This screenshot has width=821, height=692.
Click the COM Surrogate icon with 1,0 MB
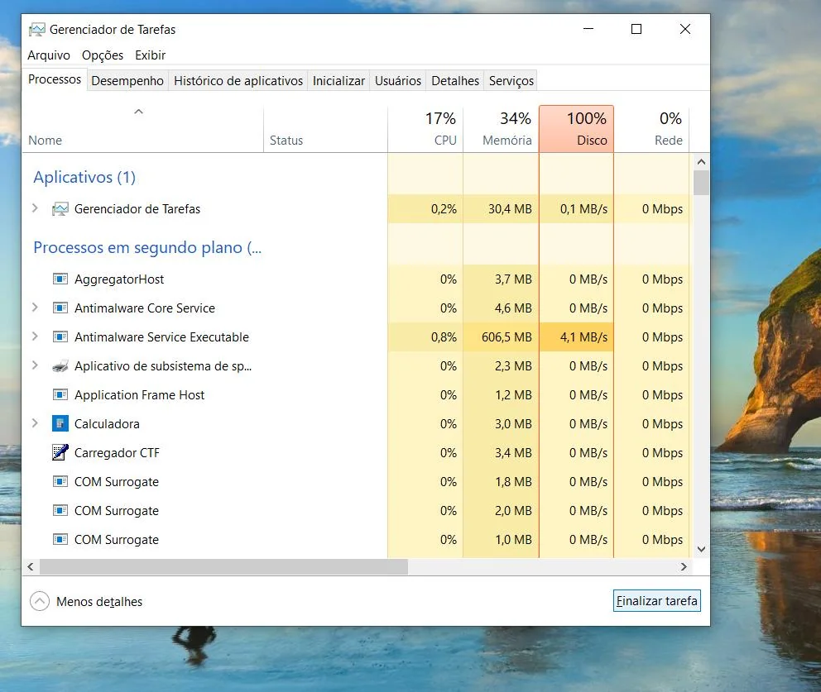[x=60, y=539]
